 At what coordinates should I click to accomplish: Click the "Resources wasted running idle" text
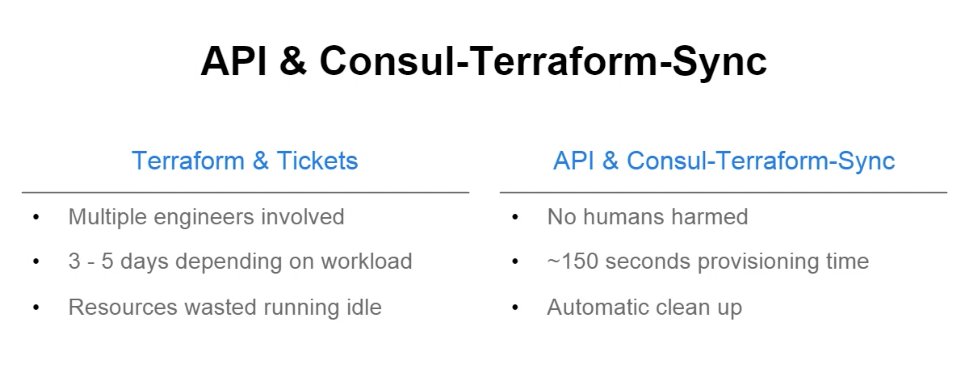point(225,307)
